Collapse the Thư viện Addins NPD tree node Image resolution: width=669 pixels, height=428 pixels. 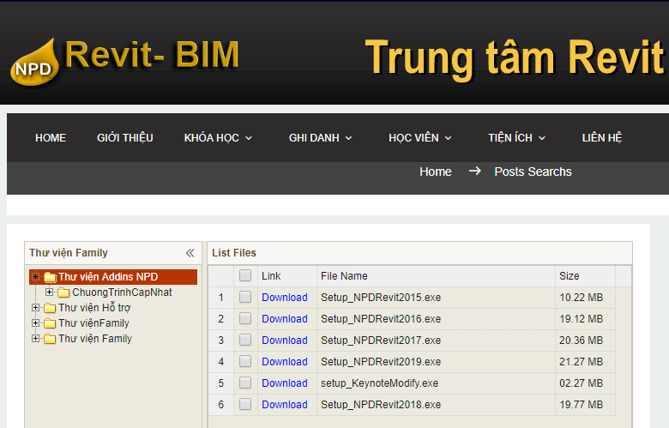(x=36, y=276)
